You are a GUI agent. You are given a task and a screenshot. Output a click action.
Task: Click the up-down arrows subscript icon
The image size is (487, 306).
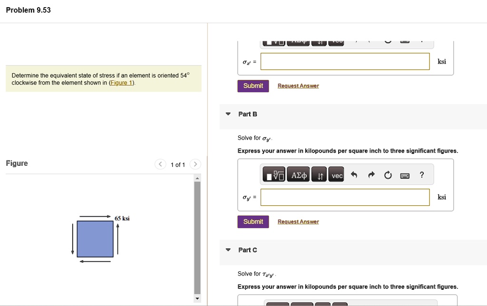[x=320, y=176]
